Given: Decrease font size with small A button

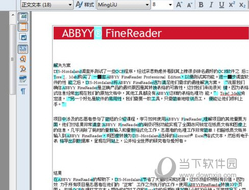Looking at the screenshot, I should pyautogui.click(x=189, y=5).
